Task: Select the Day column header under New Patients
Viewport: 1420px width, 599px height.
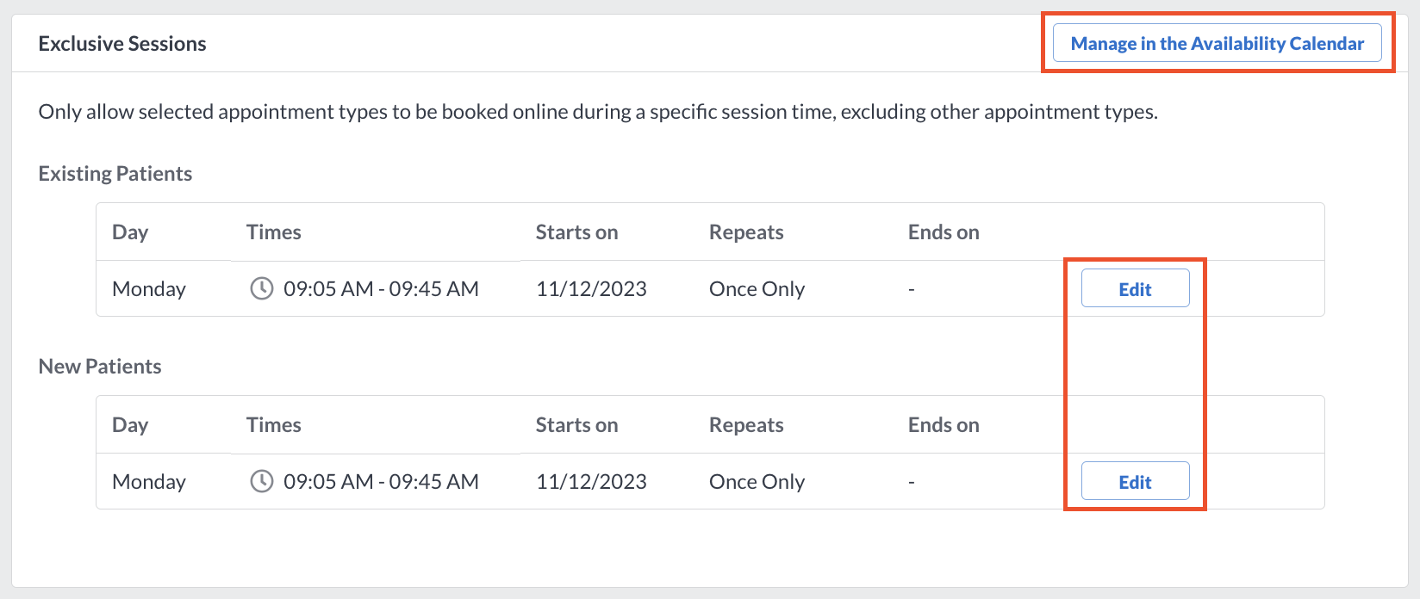Action: (130, 425)
